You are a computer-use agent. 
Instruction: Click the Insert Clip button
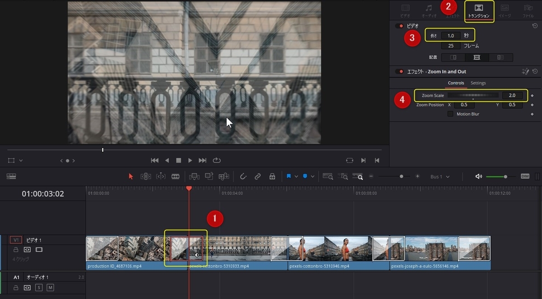(x=194, y=177)
